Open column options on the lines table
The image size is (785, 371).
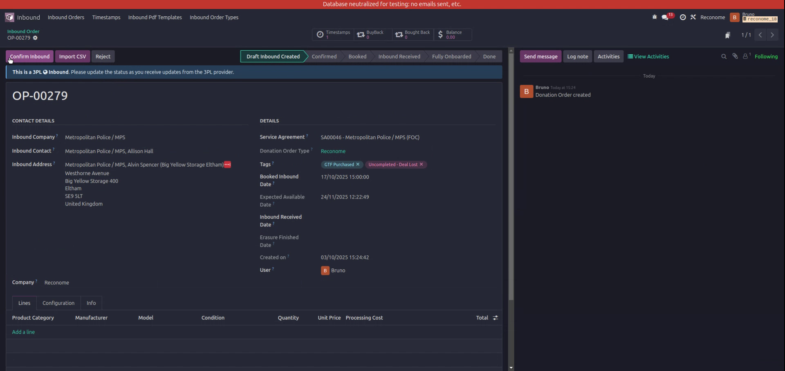tap(495, 317)
